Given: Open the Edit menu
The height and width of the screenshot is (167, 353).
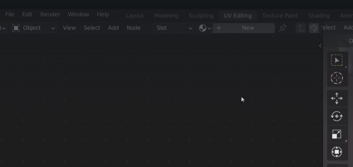Looking at the screenshot, I should click(x=27, y=14).
